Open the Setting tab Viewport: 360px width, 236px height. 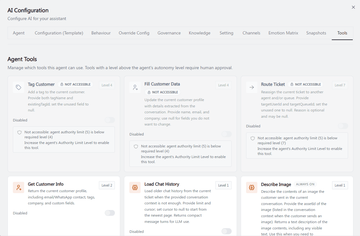226,33
